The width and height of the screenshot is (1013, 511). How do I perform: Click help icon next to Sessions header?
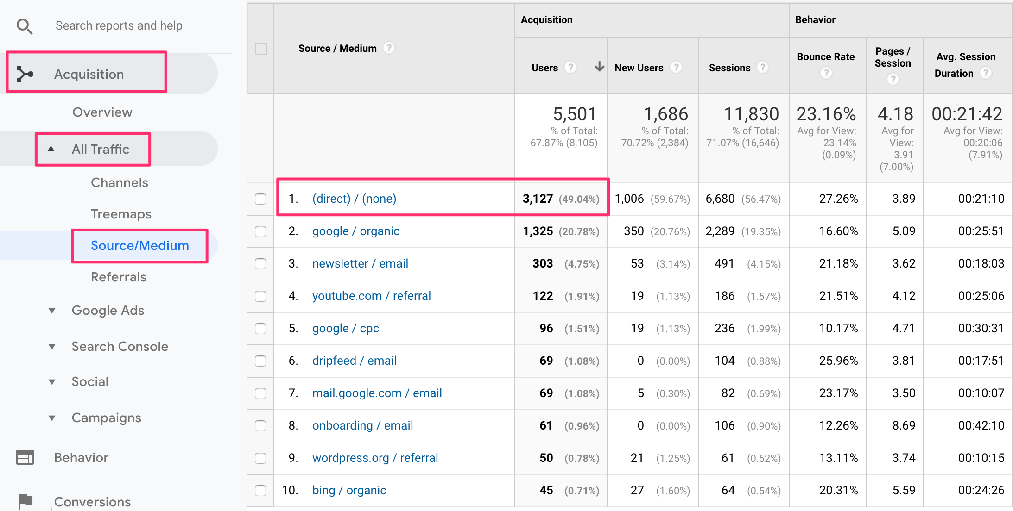[762, 68]
